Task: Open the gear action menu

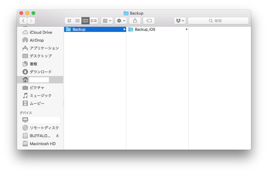Action: pos(121,21)
